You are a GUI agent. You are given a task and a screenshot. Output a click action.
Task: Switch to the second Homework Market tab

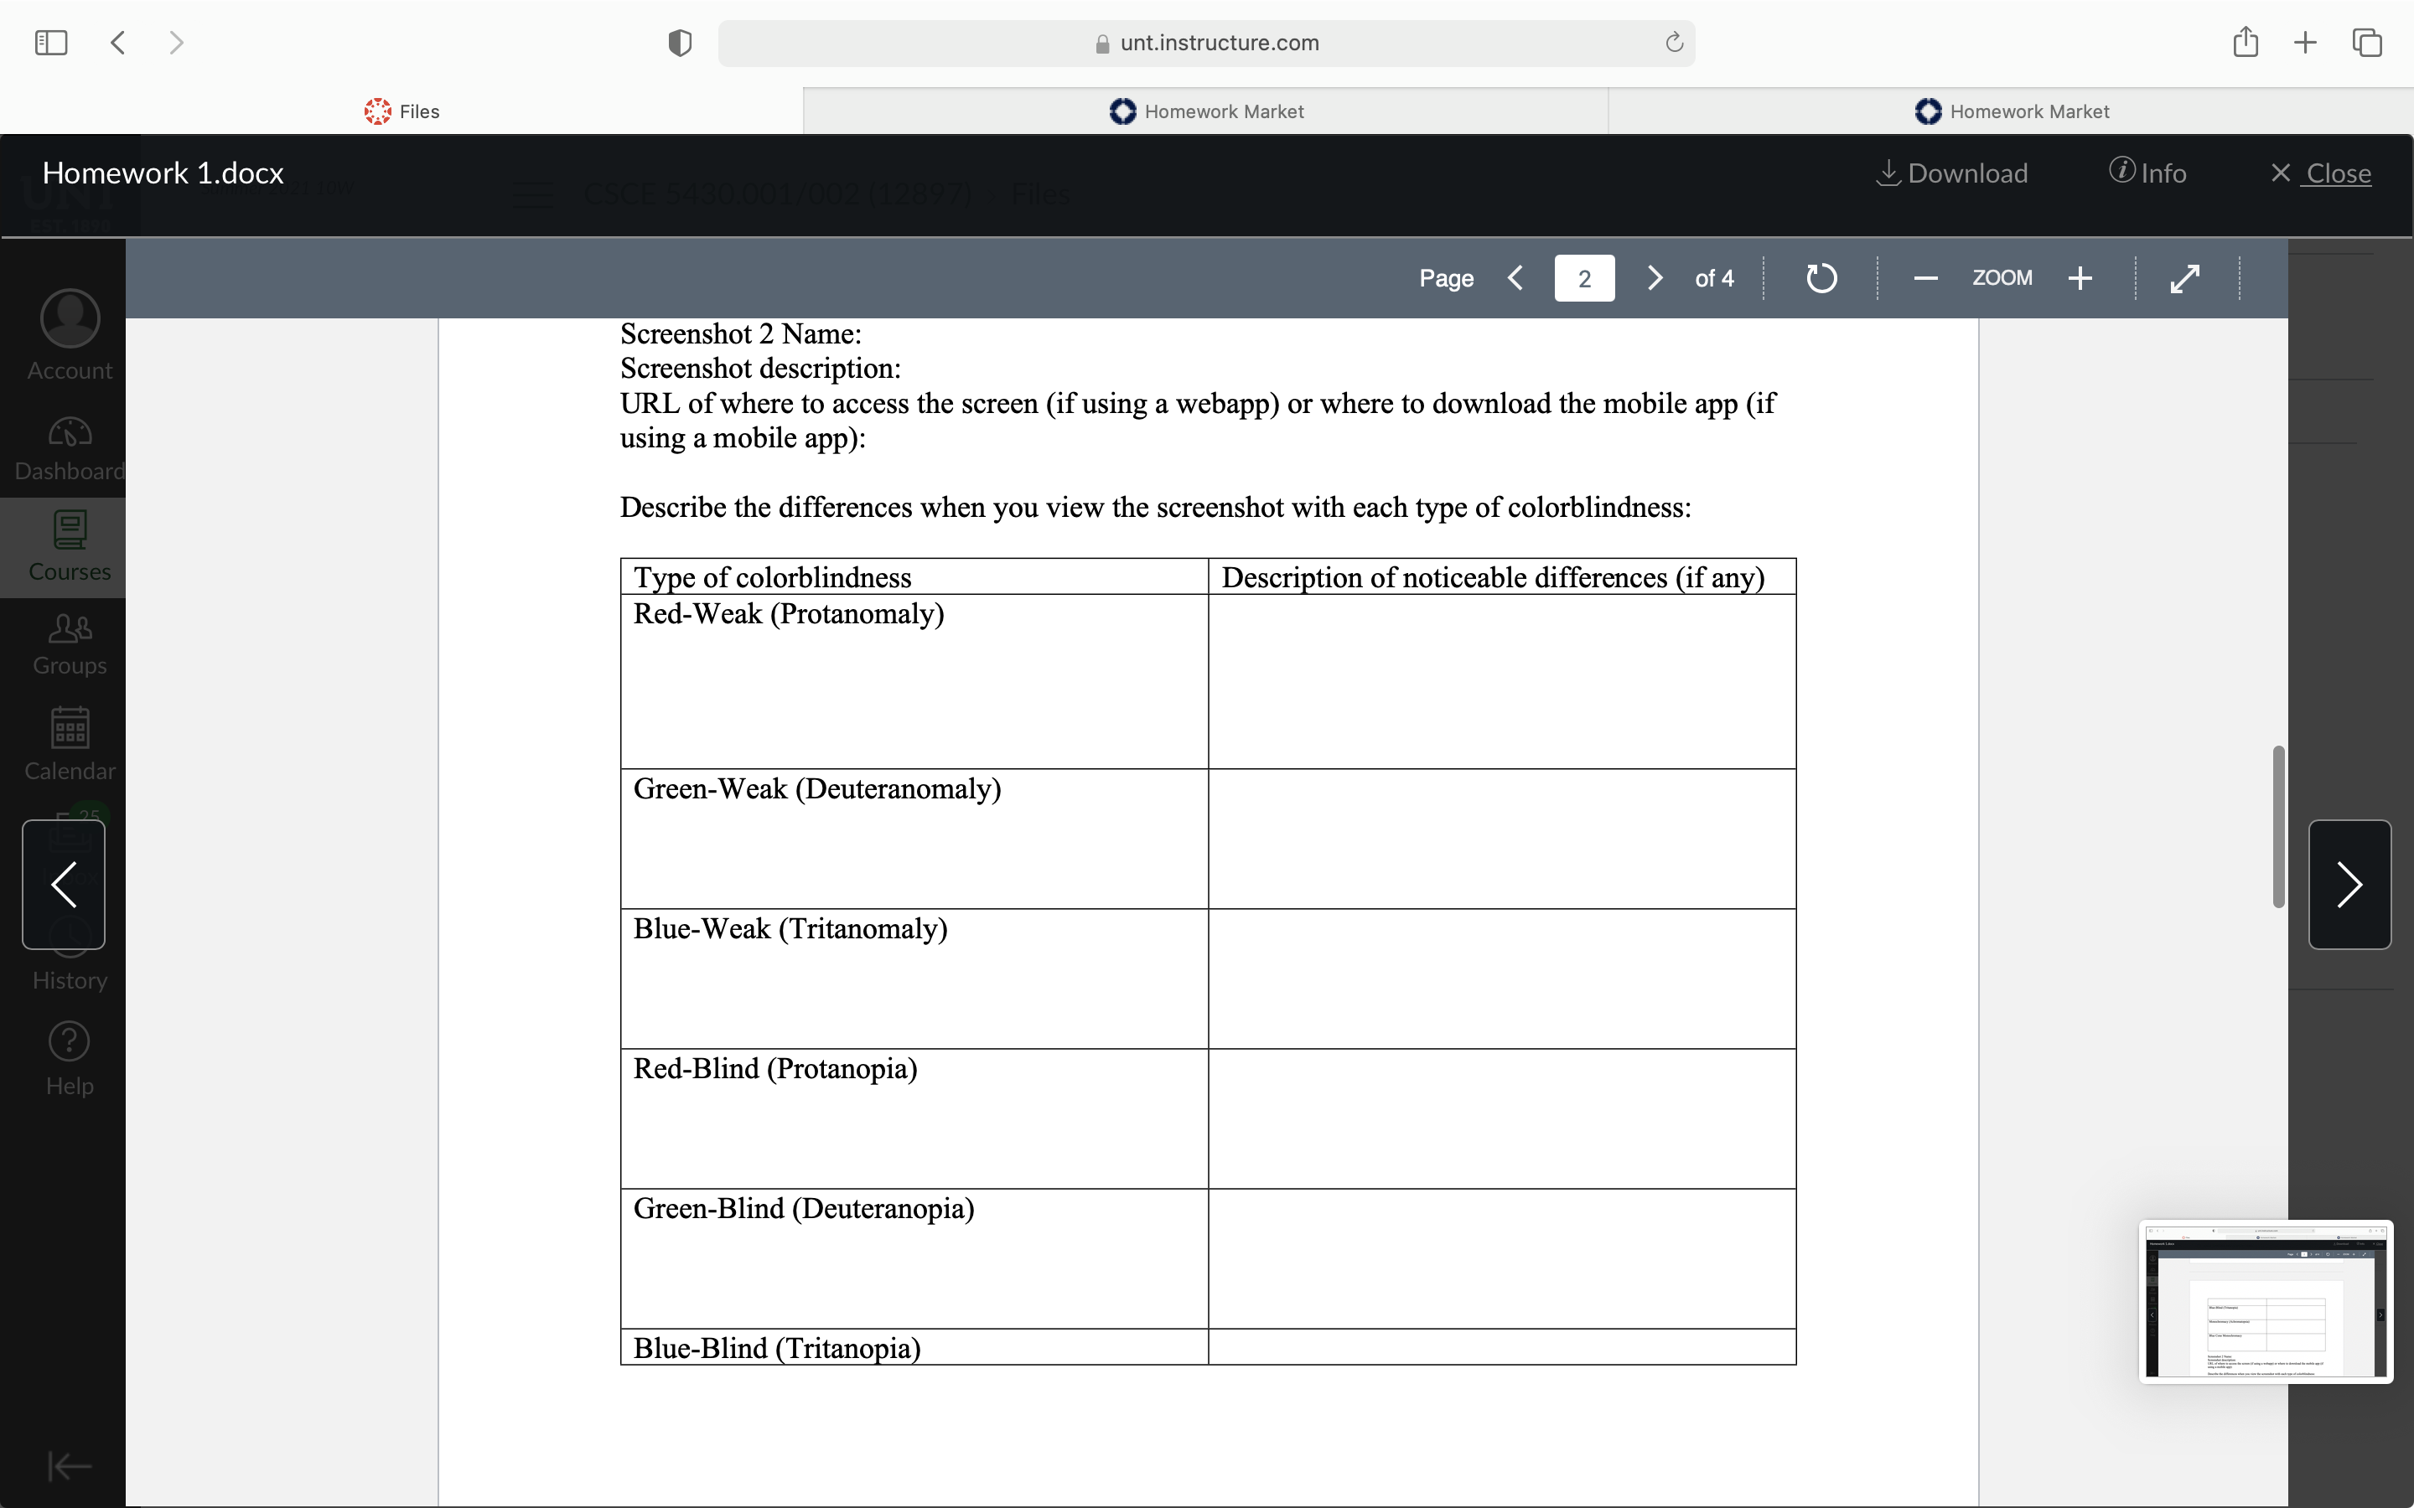pyautogui.click(x=2011, y=111)
